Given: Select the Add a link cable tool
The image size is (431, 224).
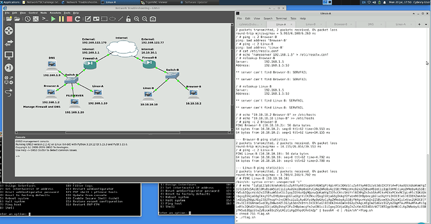Looking at the screenshot, I should [x=9, y=93].
